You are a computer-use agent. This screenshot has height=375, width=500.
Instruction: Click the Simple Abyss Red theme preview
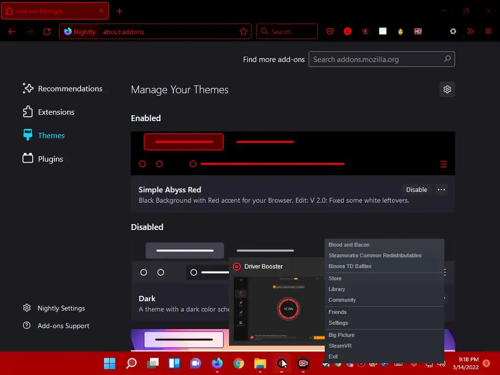click(293, 153)
